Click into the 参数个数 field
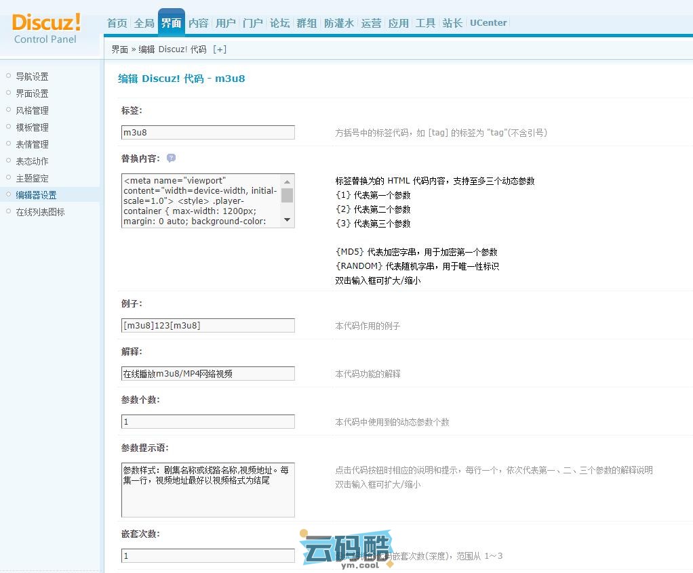This screenshot has width=693, height=573. [x=207, y=422]
